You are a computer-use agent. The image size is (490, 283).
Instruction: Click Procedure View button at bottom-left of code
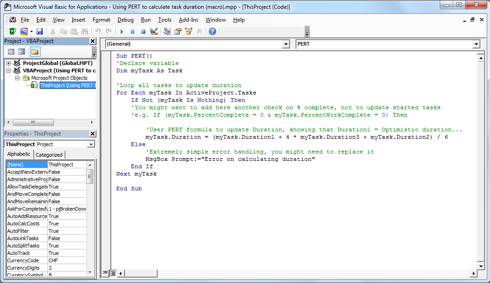[105, 273]
